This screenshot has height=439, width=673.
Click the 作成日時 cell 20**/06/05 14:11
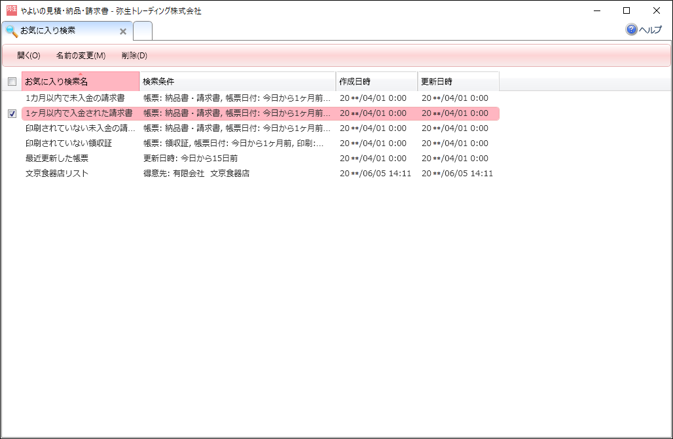[376, 174]
